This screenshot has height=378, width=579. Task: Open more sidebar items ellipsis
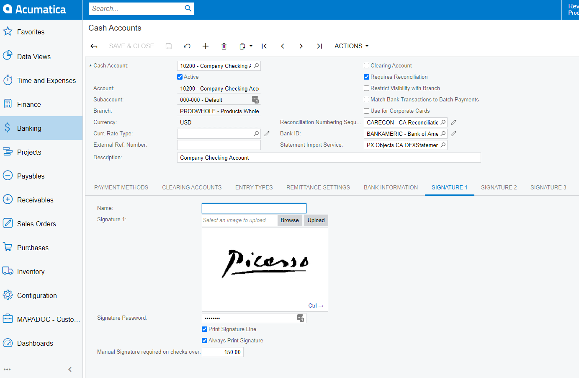tap(7, 370)
